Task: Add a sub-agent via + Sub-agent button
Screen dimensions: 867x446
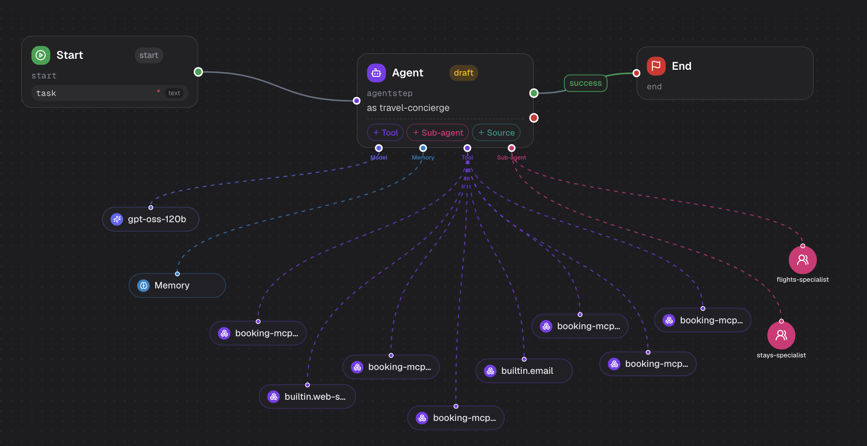Action: tap(438, 132)
